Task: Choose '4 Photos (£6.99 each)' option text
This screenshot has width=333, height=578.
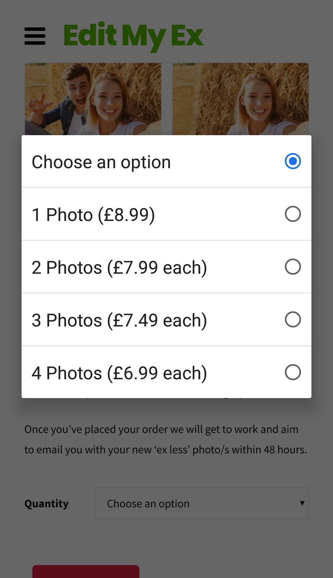Action: (119, 373)
